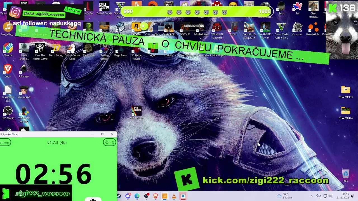
Task: Select the Juro Janosik desktop shortcut
Action: [x=24, y=92]
